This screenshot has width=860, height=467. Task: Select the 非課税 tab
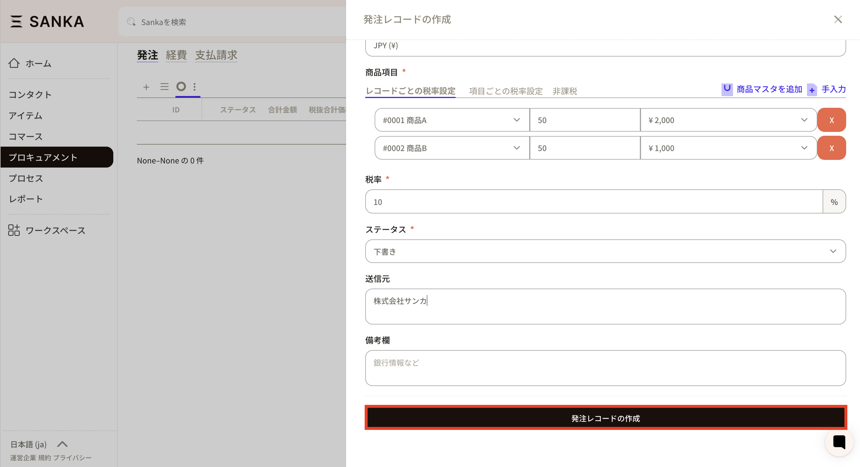565,91
